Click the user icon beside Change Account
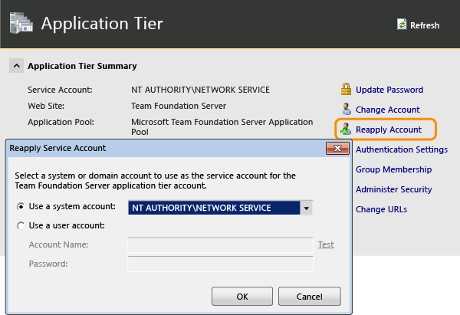The image size is (460, 315). click(347, 109)
